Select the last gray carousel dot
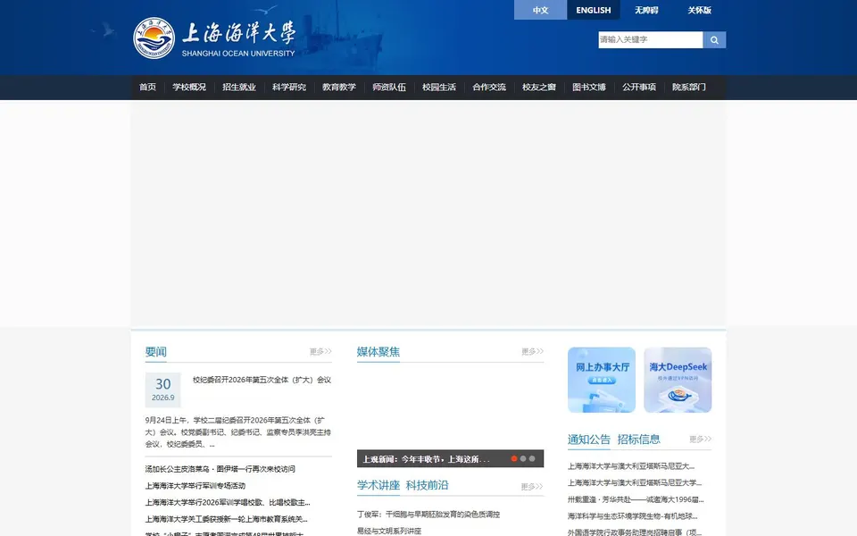Image resolution: width=857 pixels, height=536 pixels. [532, 459]
